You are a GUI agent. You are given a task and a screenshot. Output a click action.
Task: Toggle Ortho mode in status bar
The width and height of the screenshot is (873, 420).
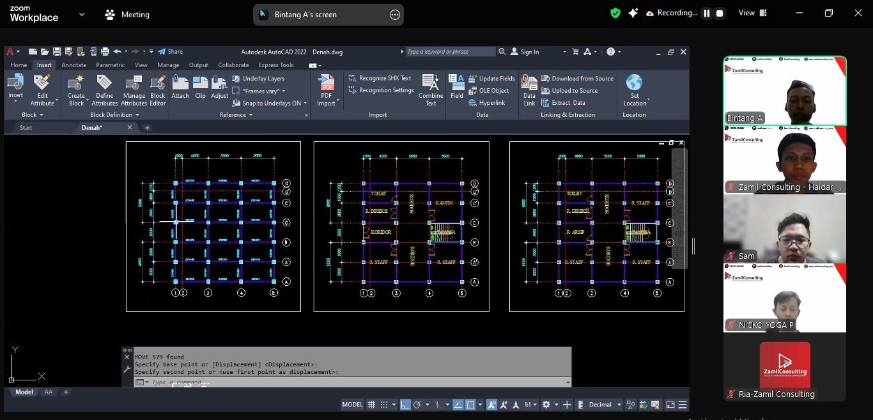click(405, 405)
